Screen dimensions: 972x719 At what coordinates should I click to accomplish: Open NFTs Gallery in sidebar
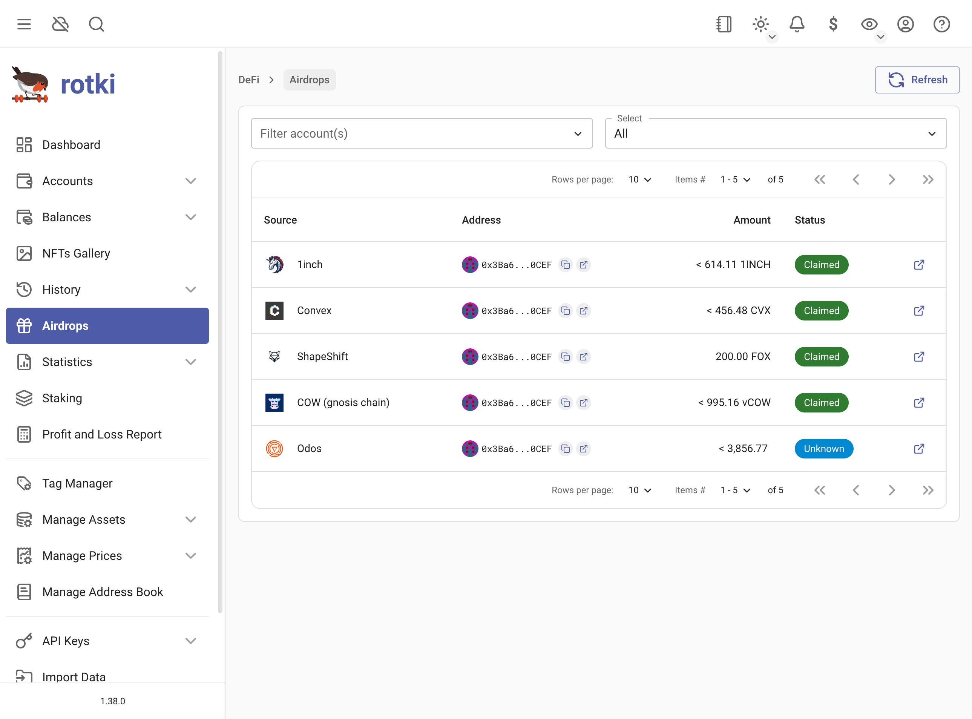107,253
